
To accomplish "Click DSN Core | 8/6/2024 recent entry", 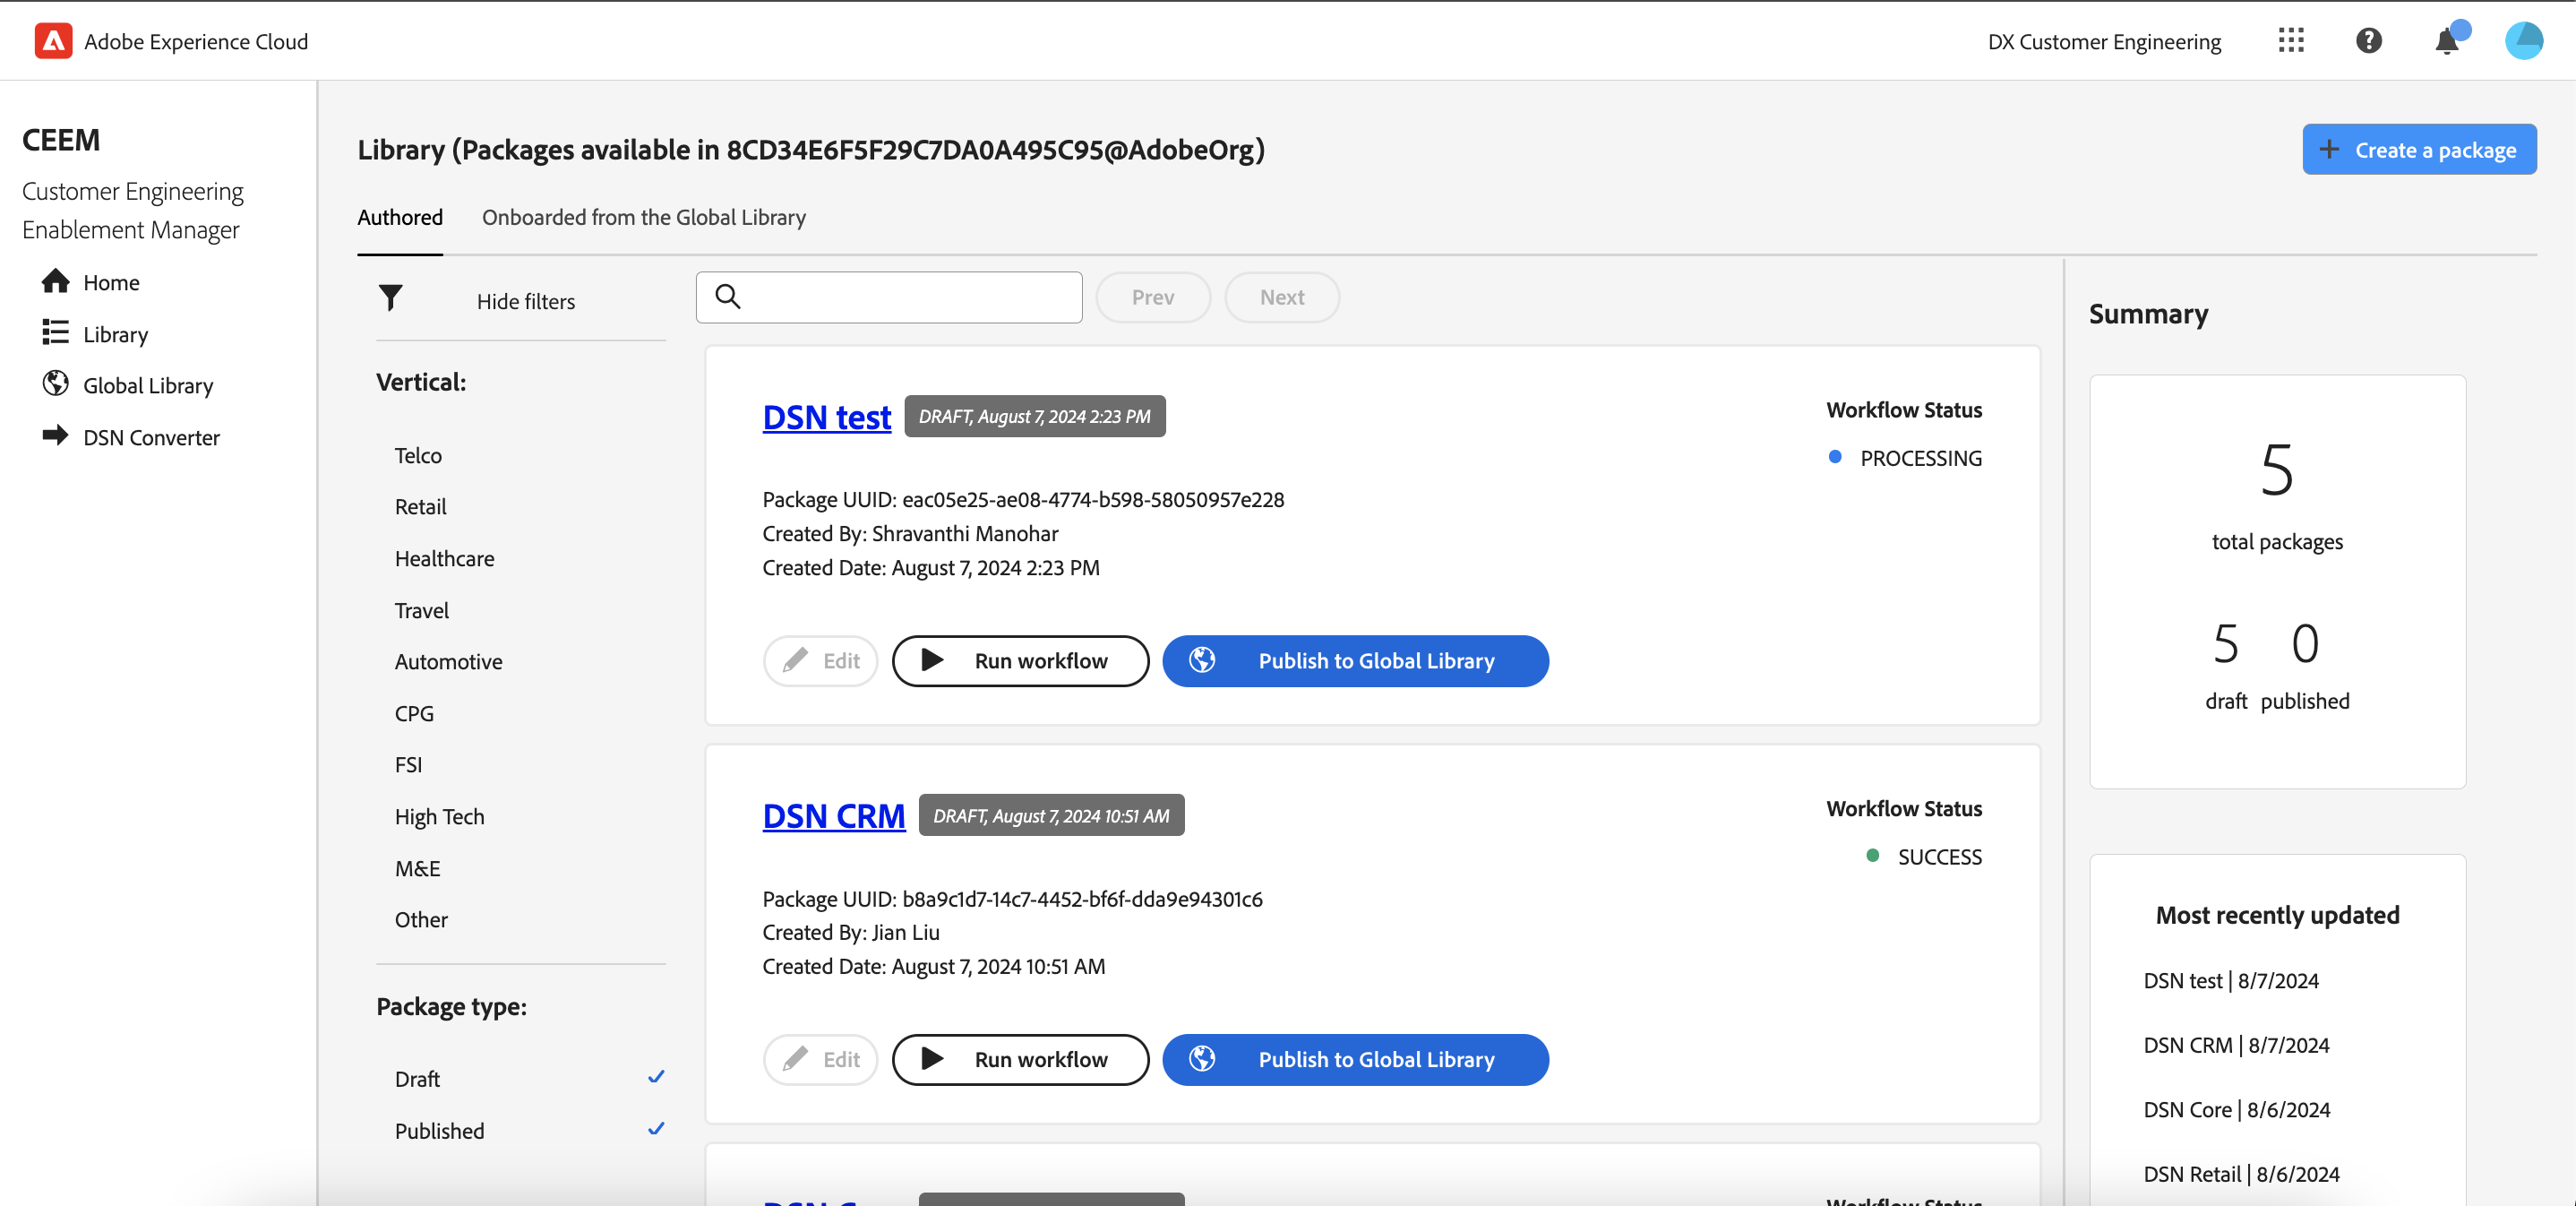I will pos(2236,1109).
